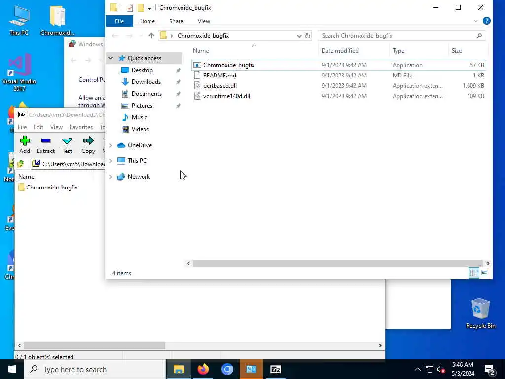Sort files by Type column

point(419,51)
